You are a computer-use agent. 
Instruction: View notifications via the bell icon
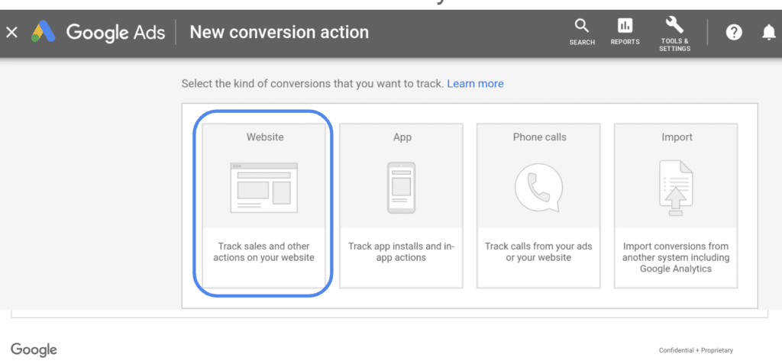pos(769,32)
